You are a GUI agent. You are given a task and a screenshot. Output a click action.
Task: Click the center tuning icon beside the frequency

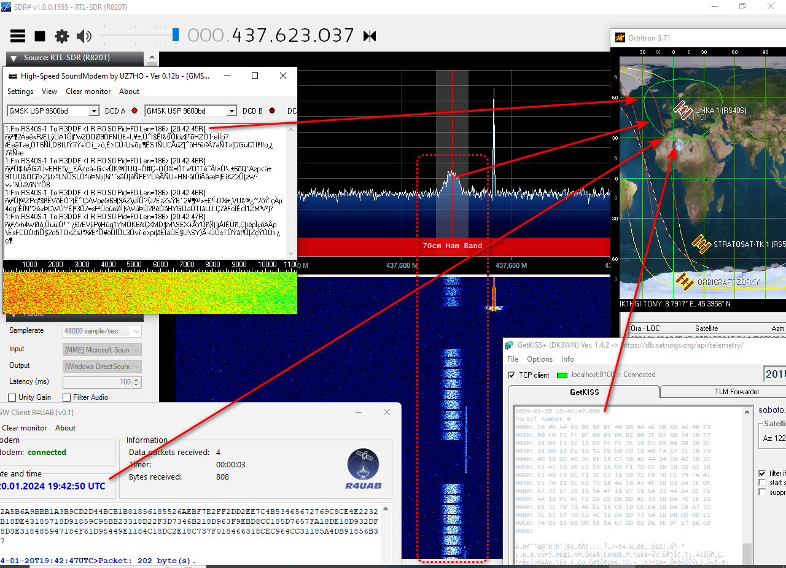click(370, 36)
